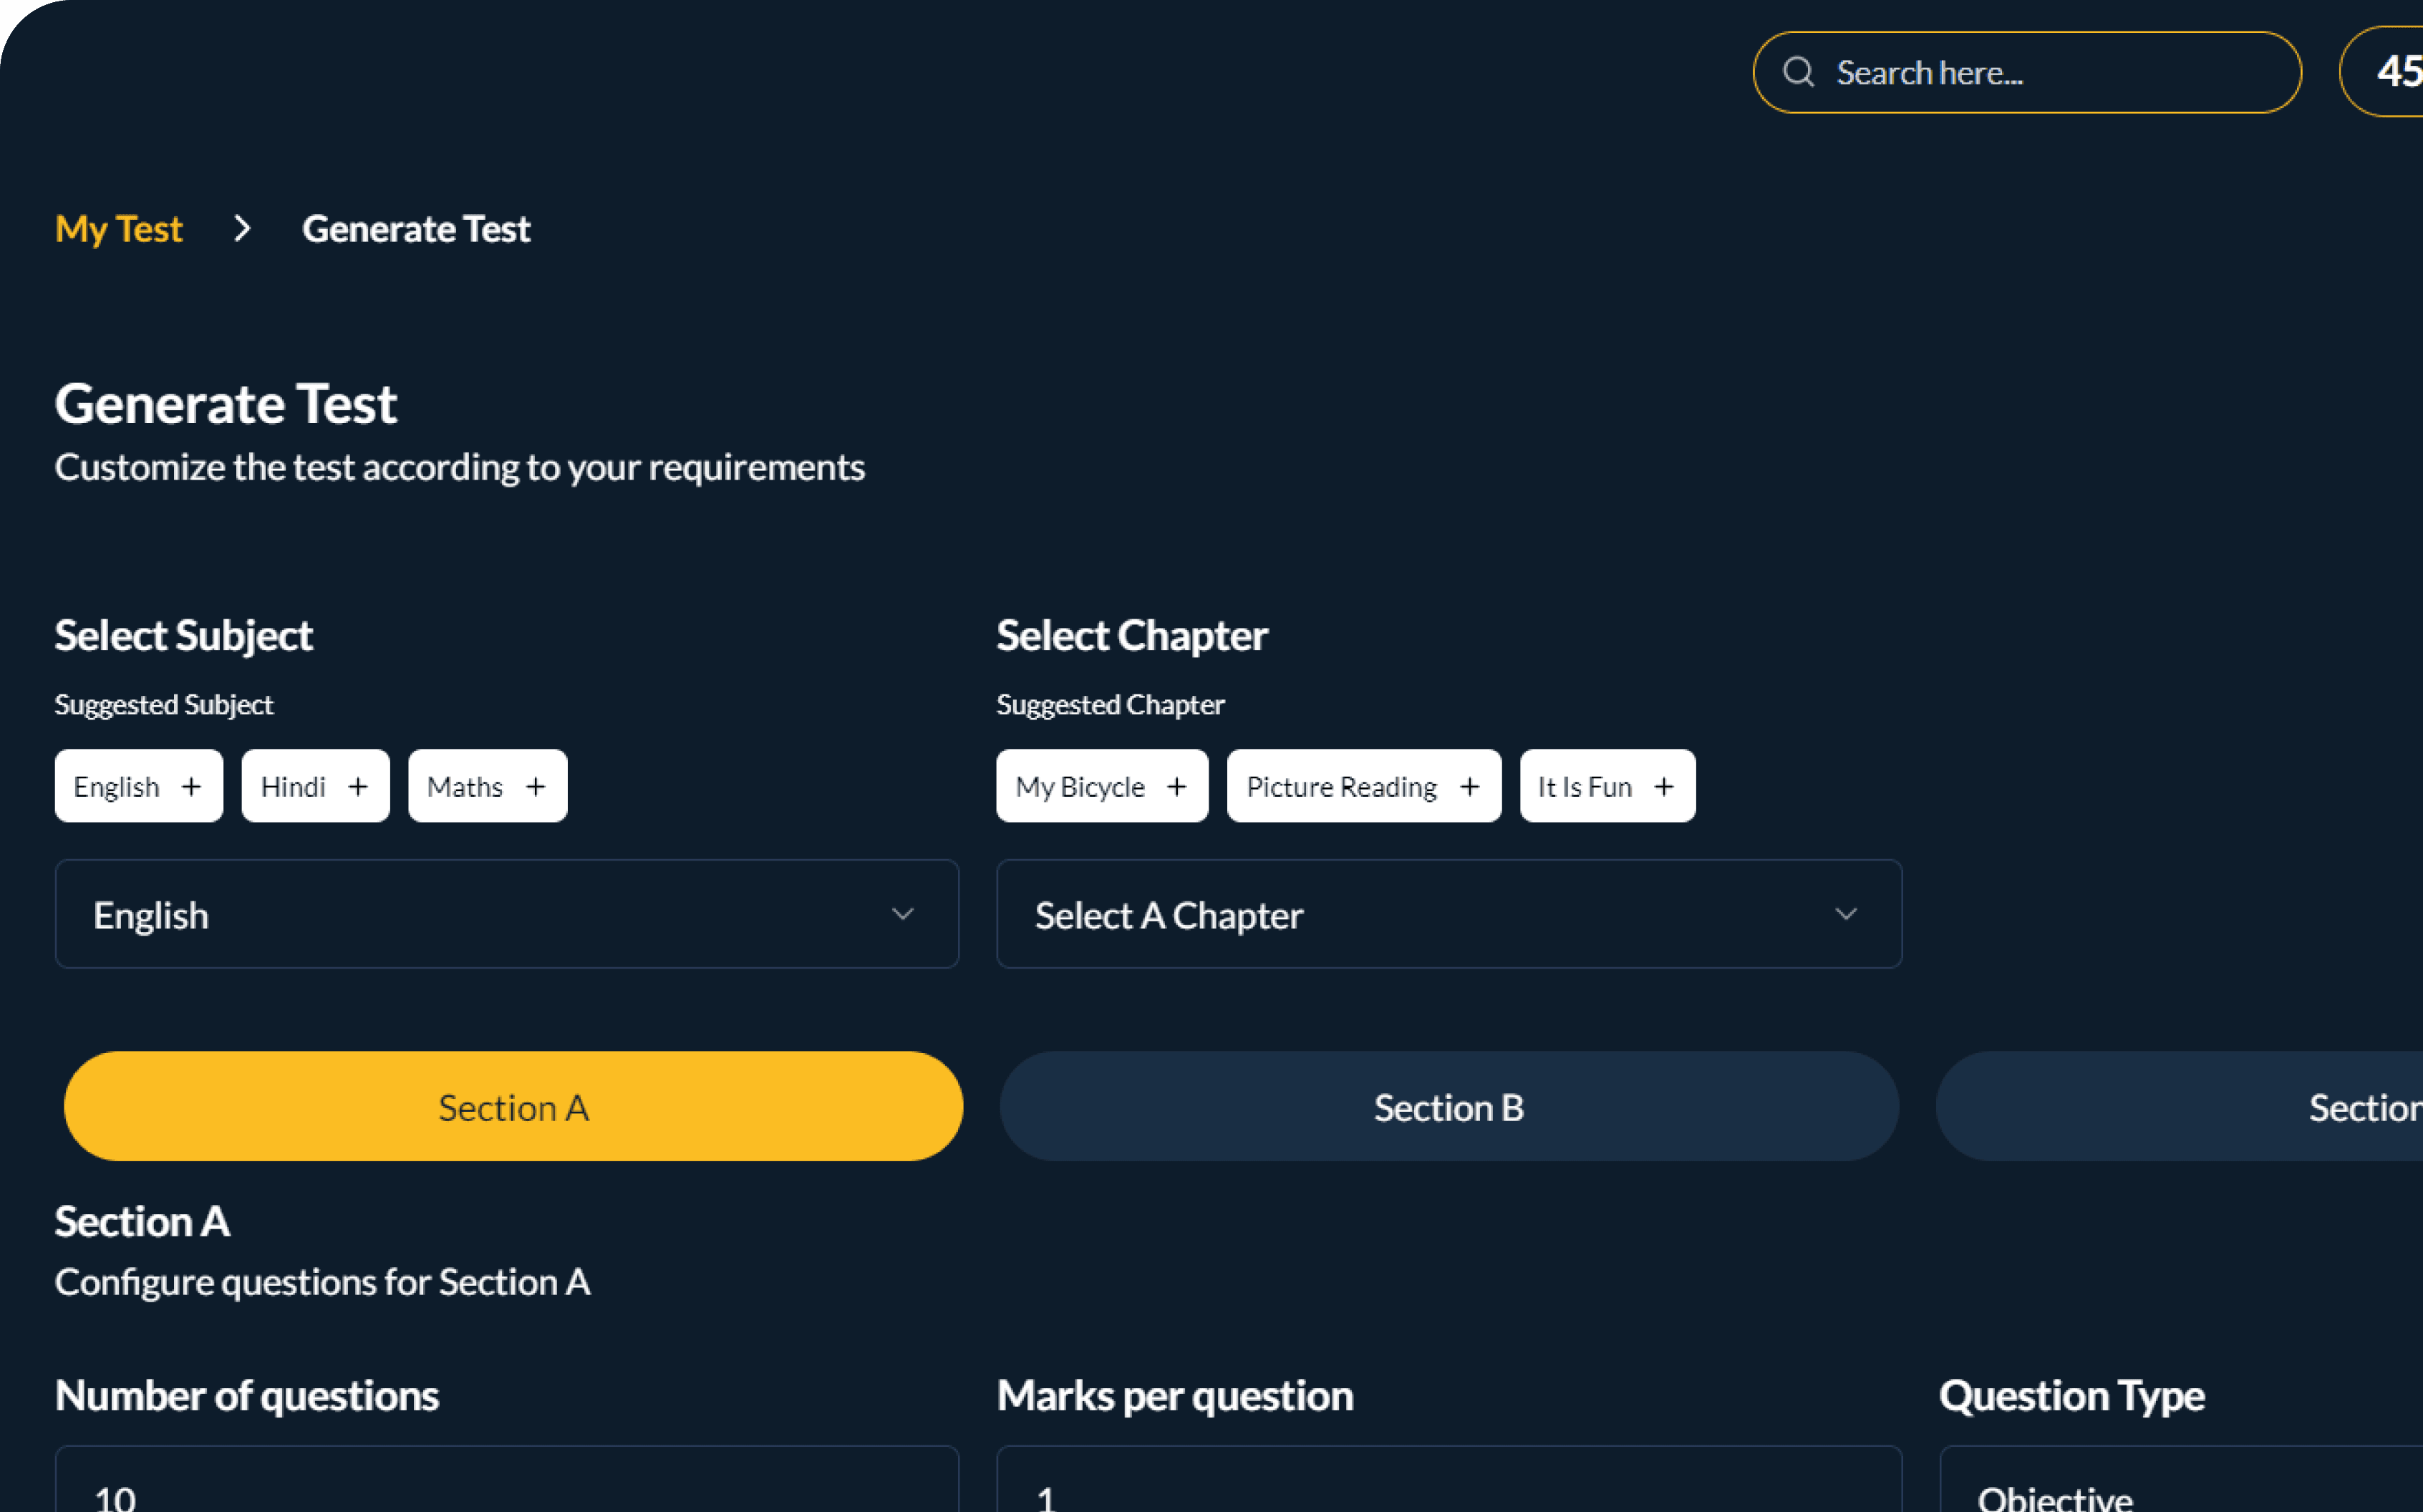Open the English subject dropdown
The image size is (2423, 1512).
click(x=507, y=914)
